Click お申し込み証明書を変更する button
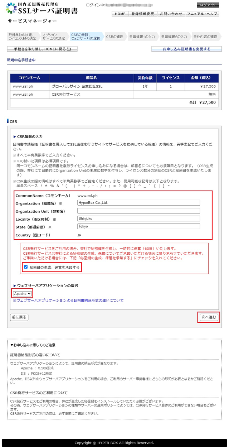The width and height of the screenshot is (229, 447). (x=186, y=49)
